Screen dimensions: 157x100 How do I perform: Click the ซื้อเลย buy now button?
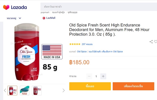pos(90,86)
